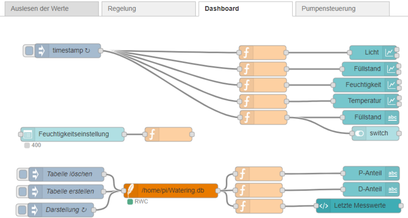Screen dimensions: 408x218
Task: Trigger the Darstellung inject node button
Action: 23,209
